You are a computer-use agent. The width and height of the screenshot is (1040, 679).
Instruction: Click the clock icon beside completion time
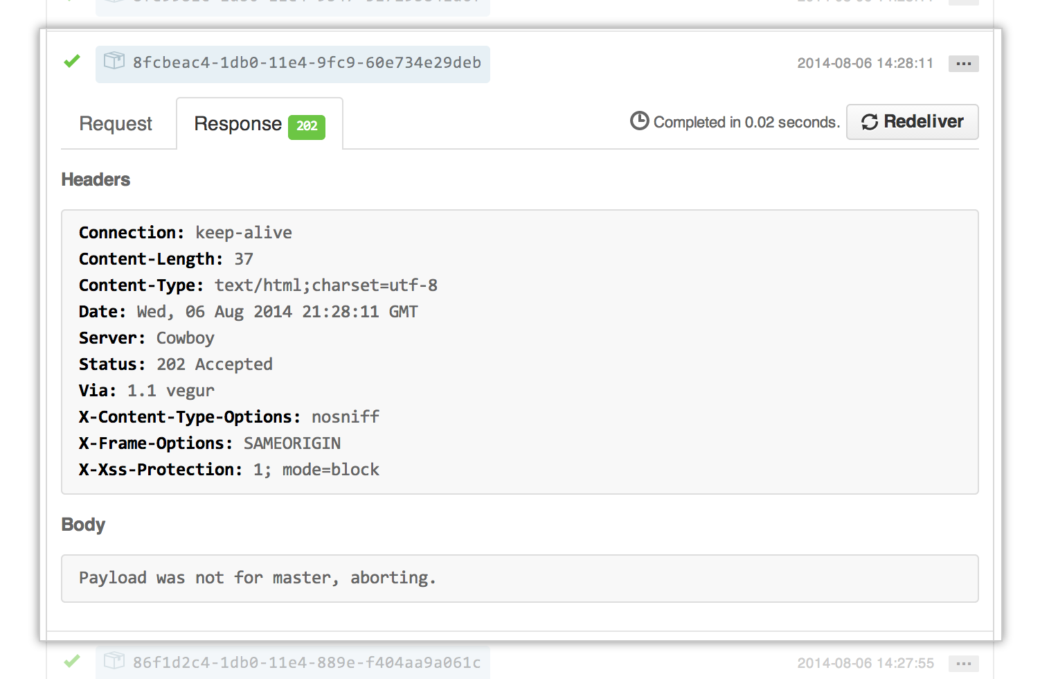(639, 121)
